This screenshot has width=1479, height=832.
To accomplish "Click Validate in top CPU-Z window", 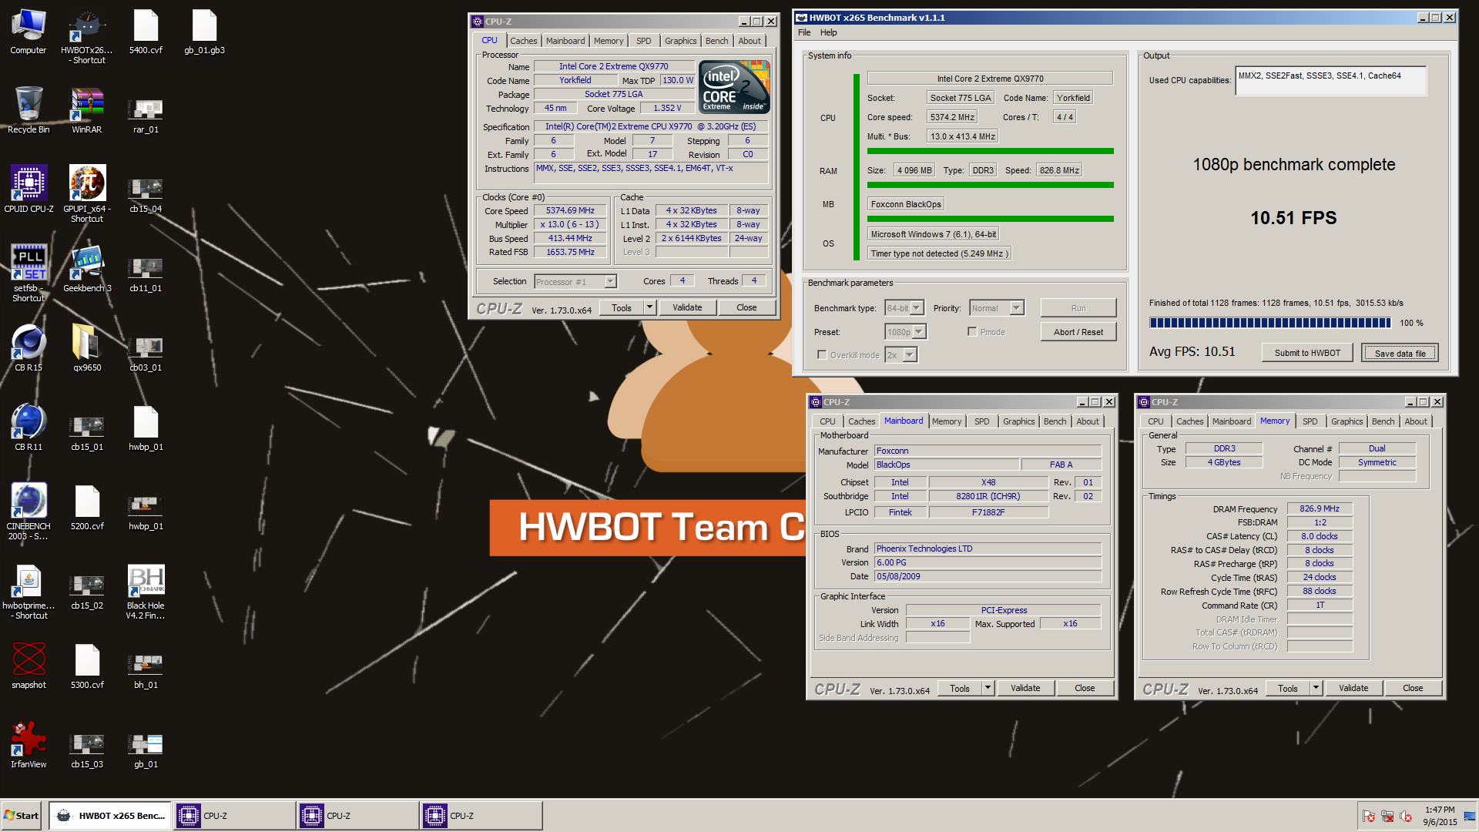I will [x=687, y=307].
